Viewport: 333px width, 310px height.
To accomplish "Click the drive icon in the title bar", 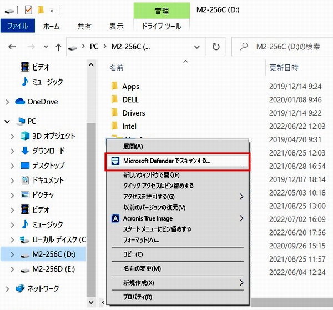I will click(x=9, y=11).
